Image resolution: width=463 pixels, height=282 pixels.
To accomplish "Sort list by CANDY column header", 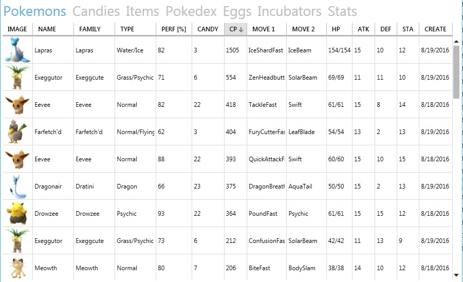I will (208, 29).
